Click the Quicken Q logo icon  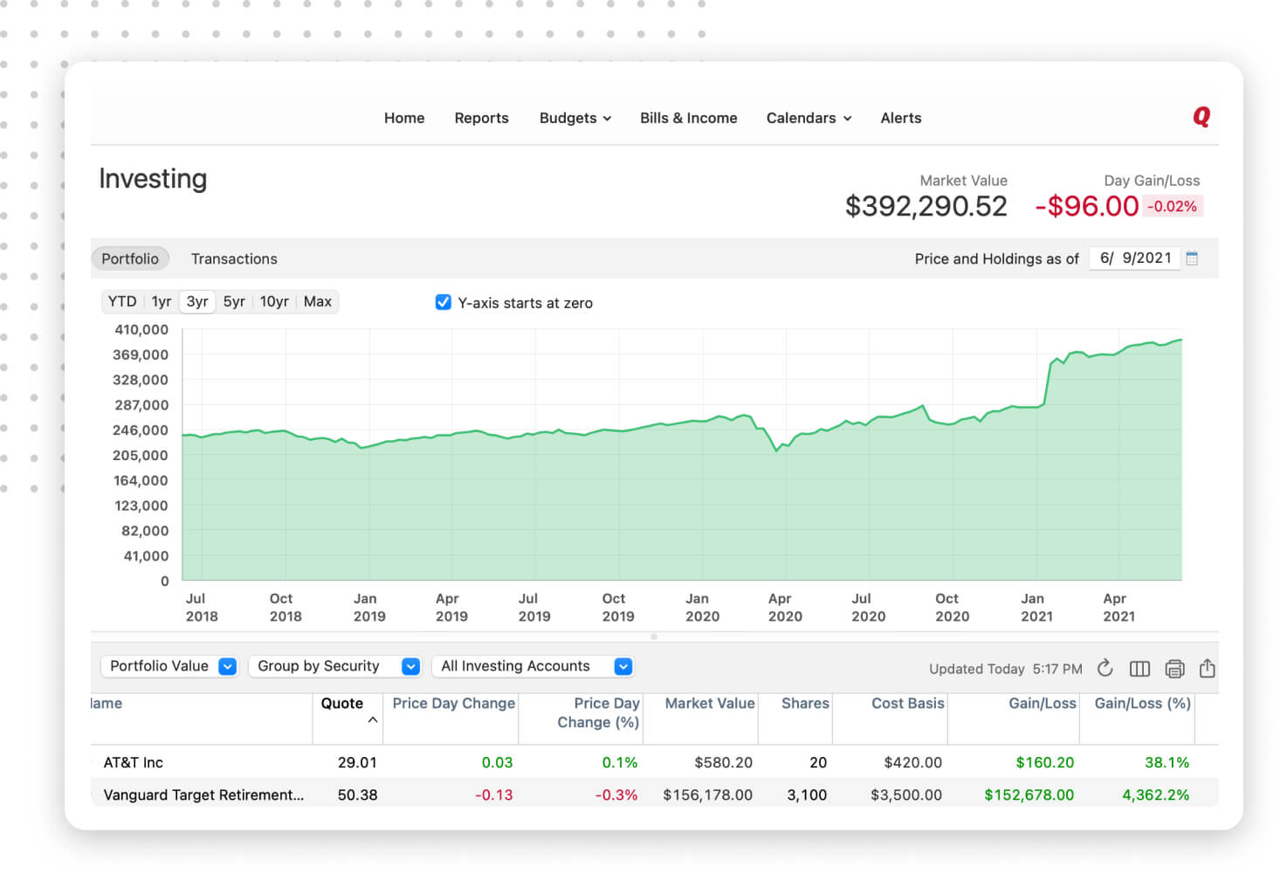click(1201, 117)
